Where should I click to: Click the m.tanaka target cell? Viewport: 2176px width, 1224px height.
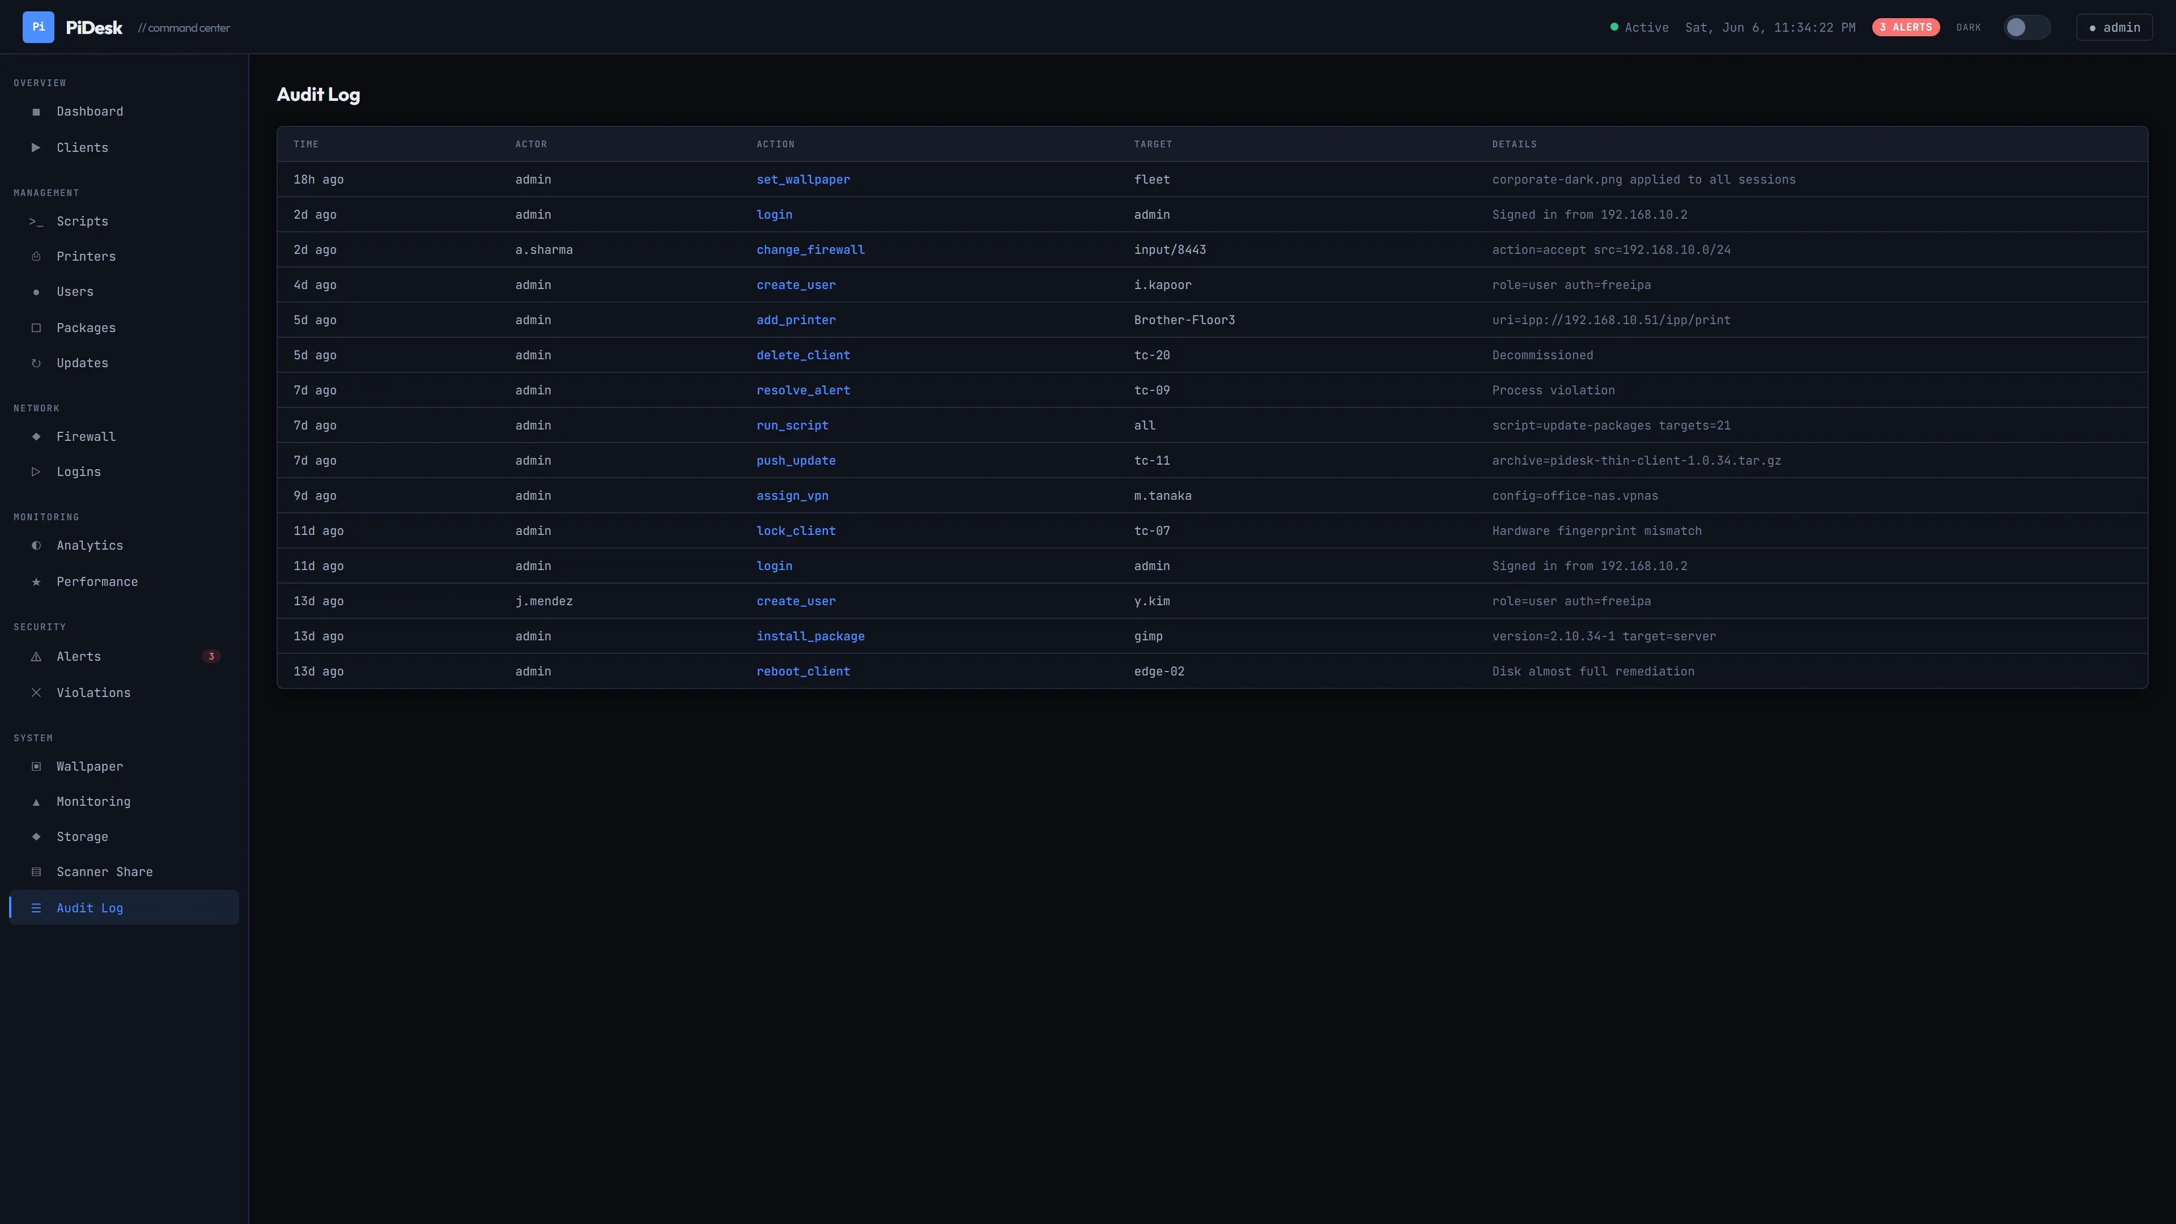[x=1163, y=496]
